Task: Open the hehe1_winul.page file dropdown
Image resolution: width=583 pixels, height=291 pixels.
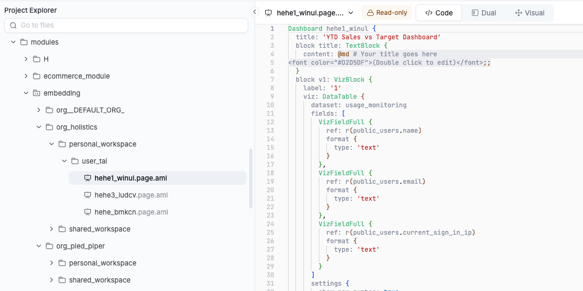Action: 351,13
